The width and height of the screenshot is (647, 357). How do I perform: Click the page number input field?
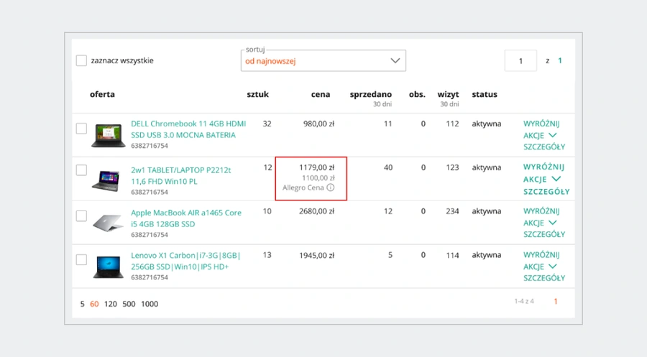[x=520, y=60]
